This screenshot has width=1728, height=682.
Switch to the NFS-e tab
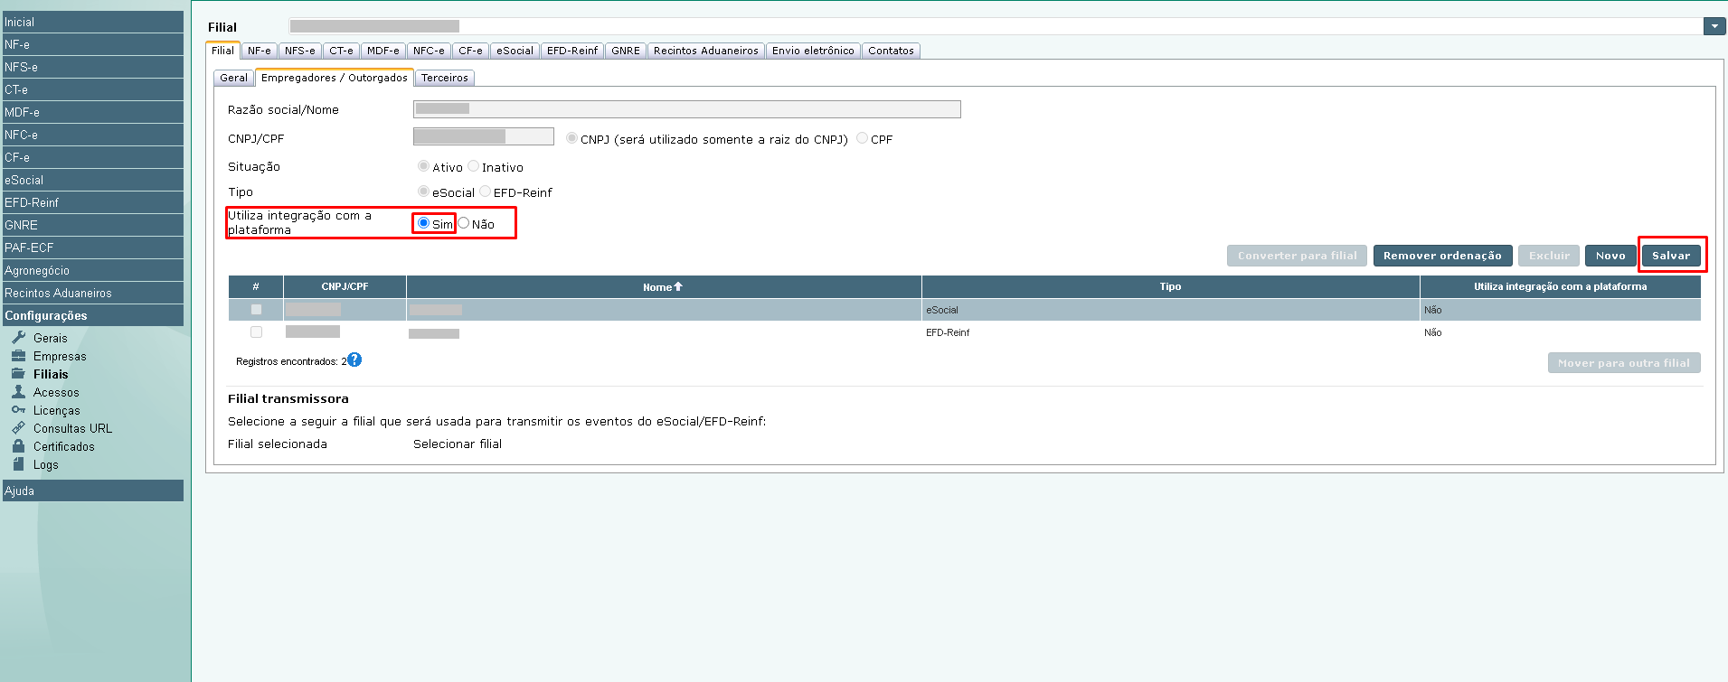pyautogui.click(x=300, y=51)
